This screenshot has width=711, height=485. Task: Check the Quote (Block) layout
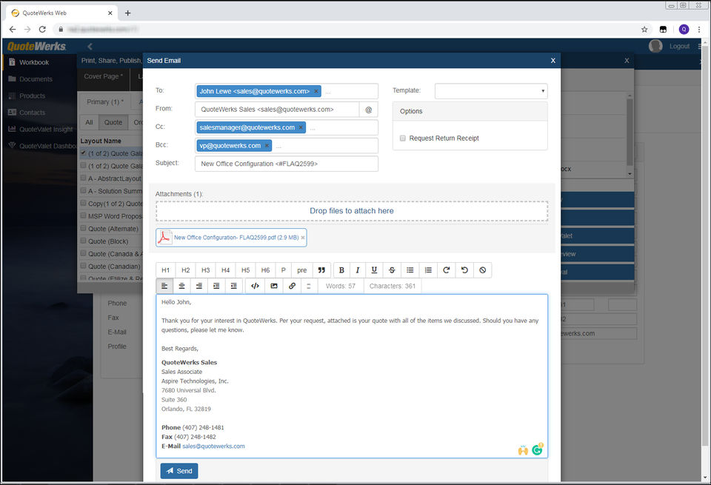84,241
